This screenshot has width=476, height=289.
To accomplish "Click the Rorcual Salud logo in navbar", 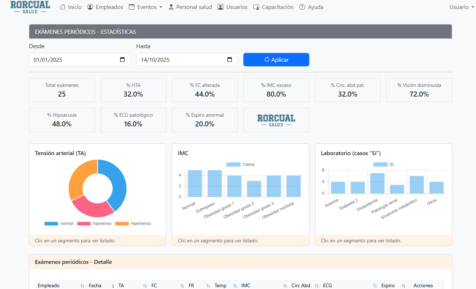I will [x=30, y=7].
